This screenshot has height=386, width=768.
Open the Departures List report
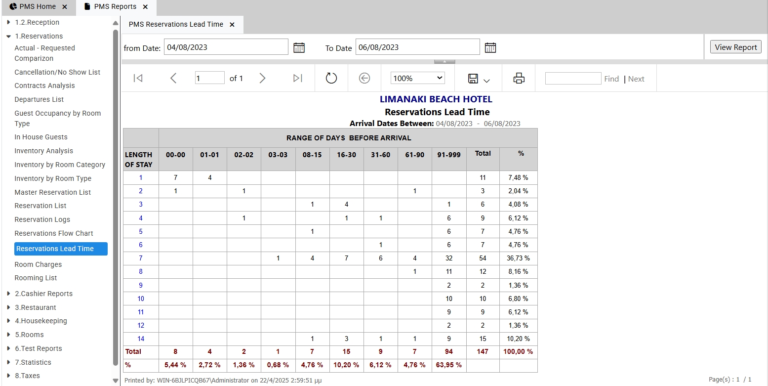39,99
